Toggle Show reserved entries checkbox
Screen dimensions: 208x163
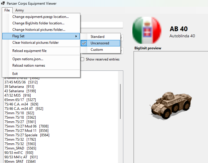82,59
